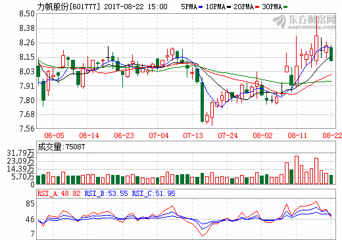The width and height of the screenshot is (342, 240).
Task: Click the 06-23 date label
Action: (x=124, y=135)
